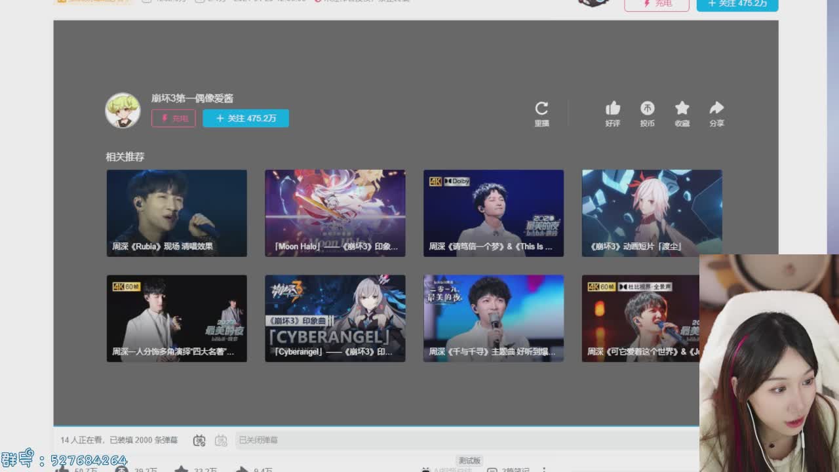Click the coin icon with 39.2万

(121, 469)
